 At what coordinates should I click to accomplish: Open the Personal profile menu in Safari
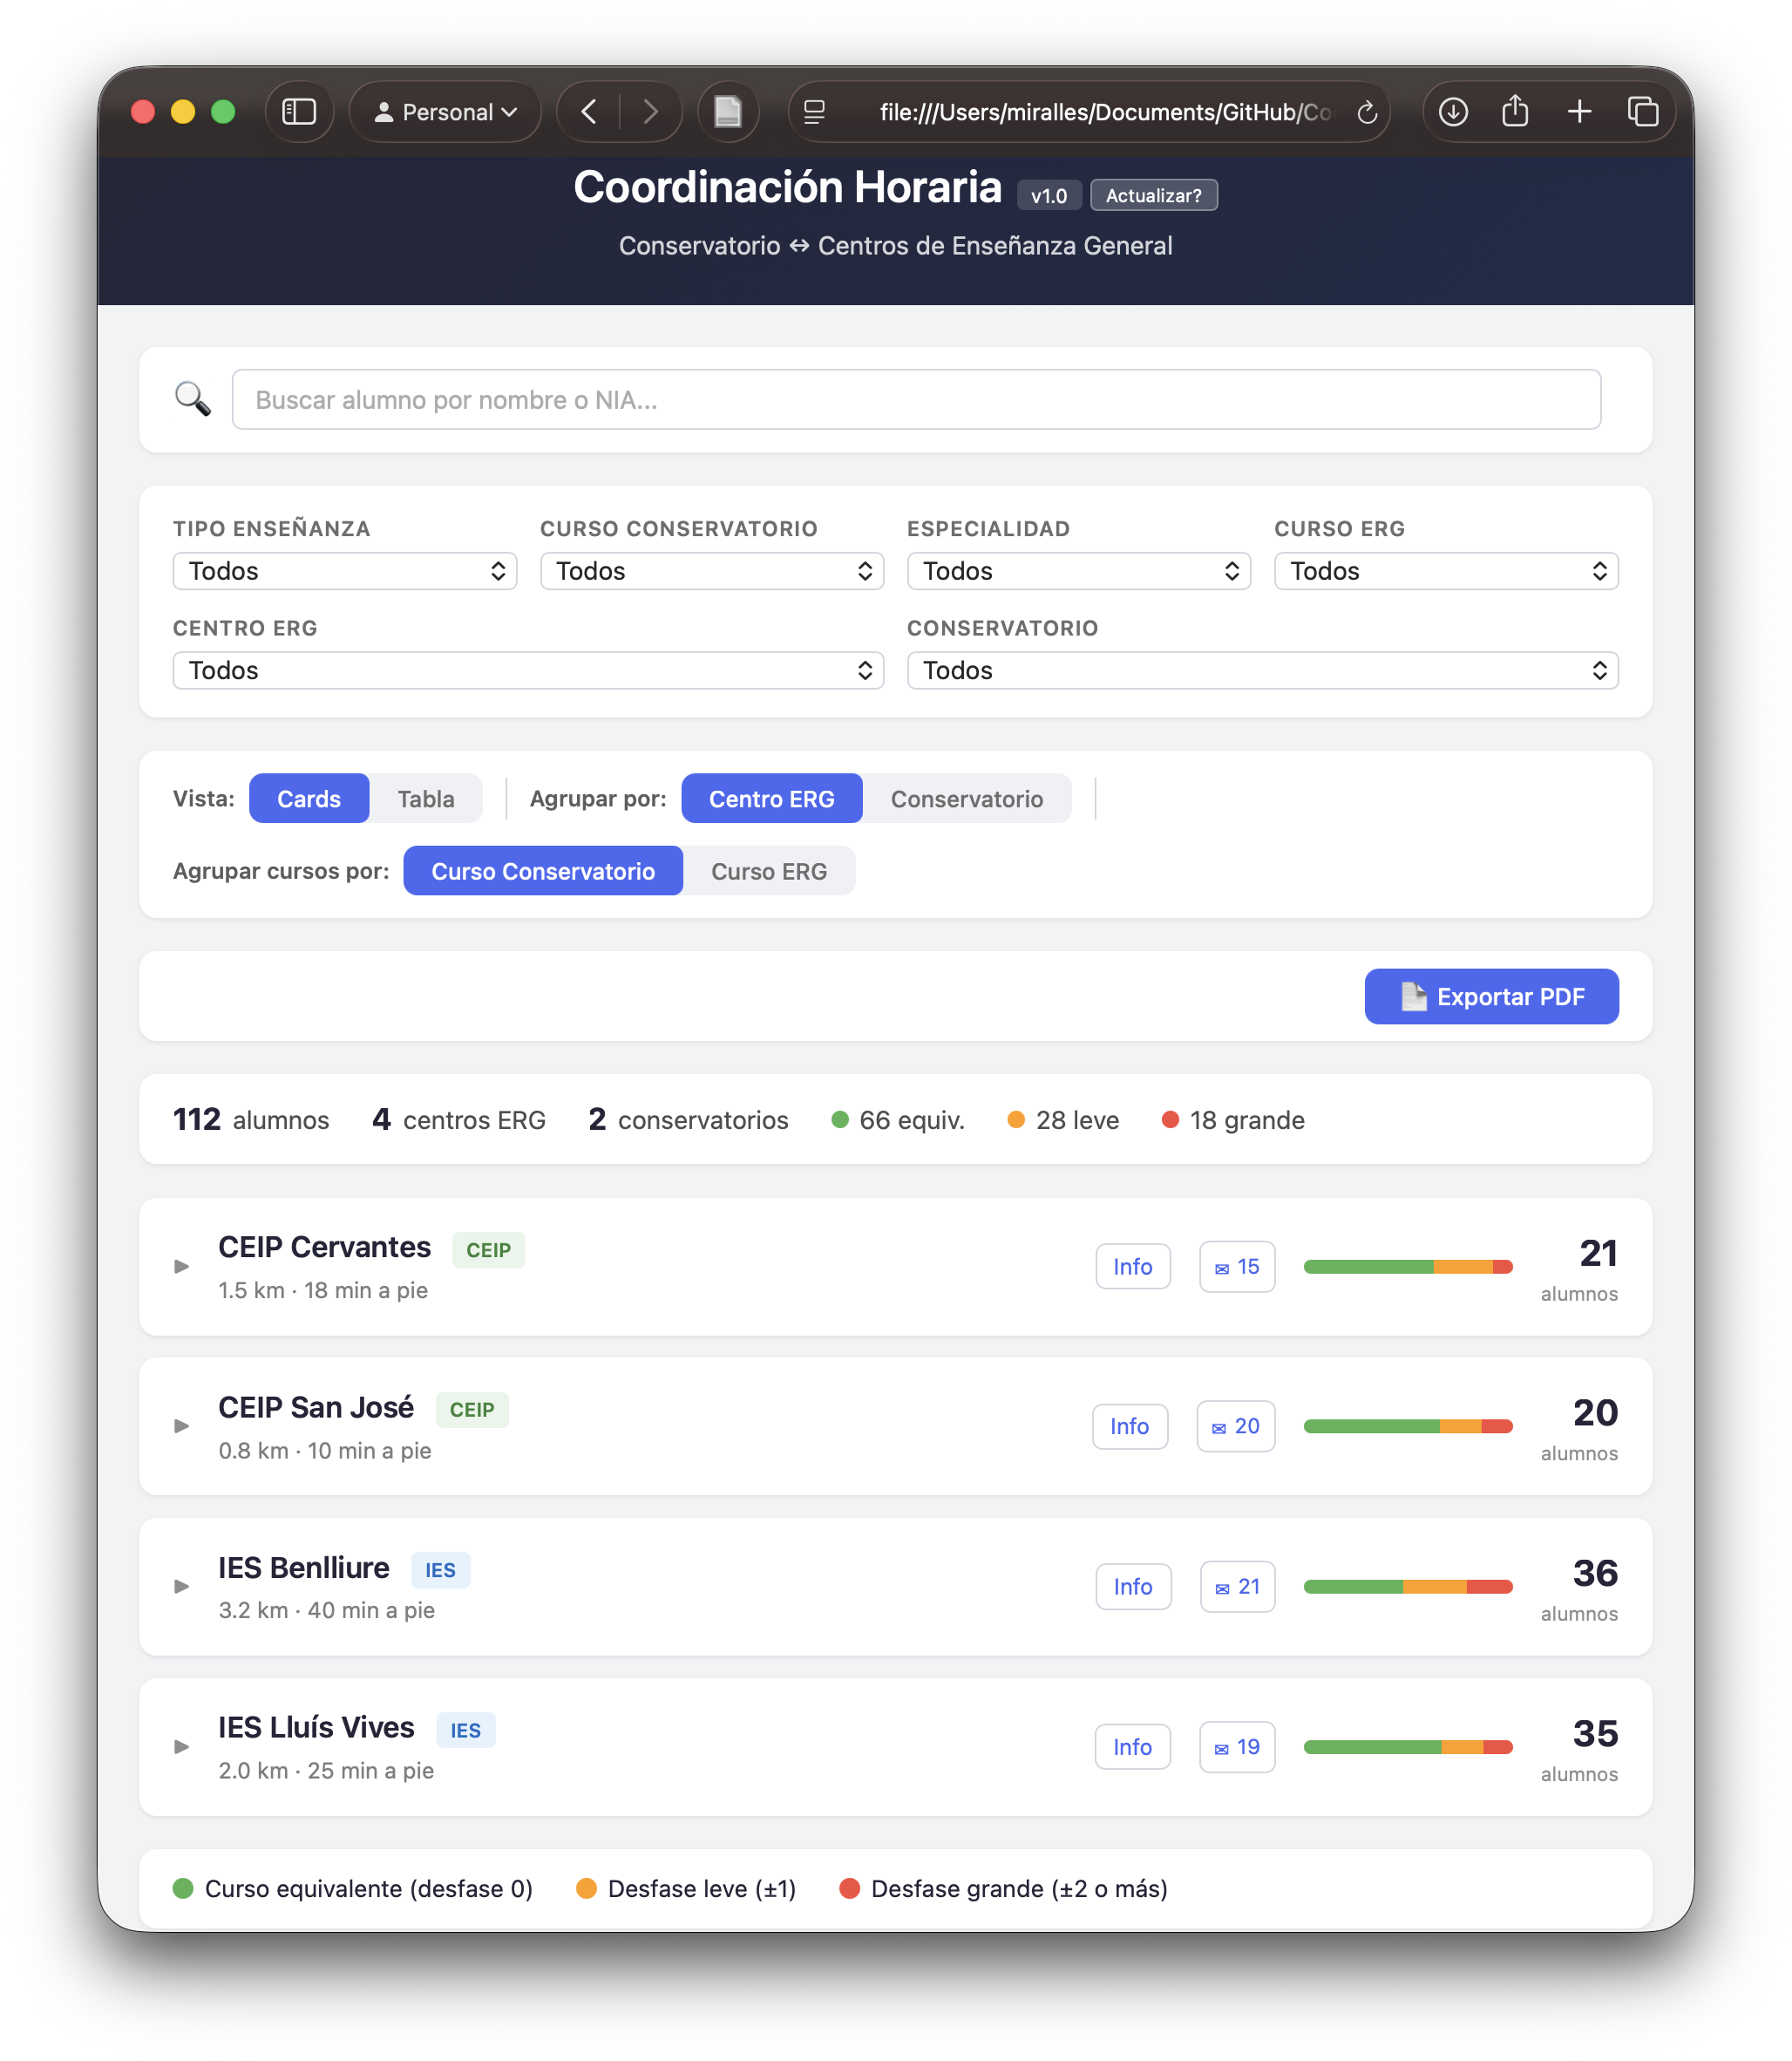coord(444,111)
